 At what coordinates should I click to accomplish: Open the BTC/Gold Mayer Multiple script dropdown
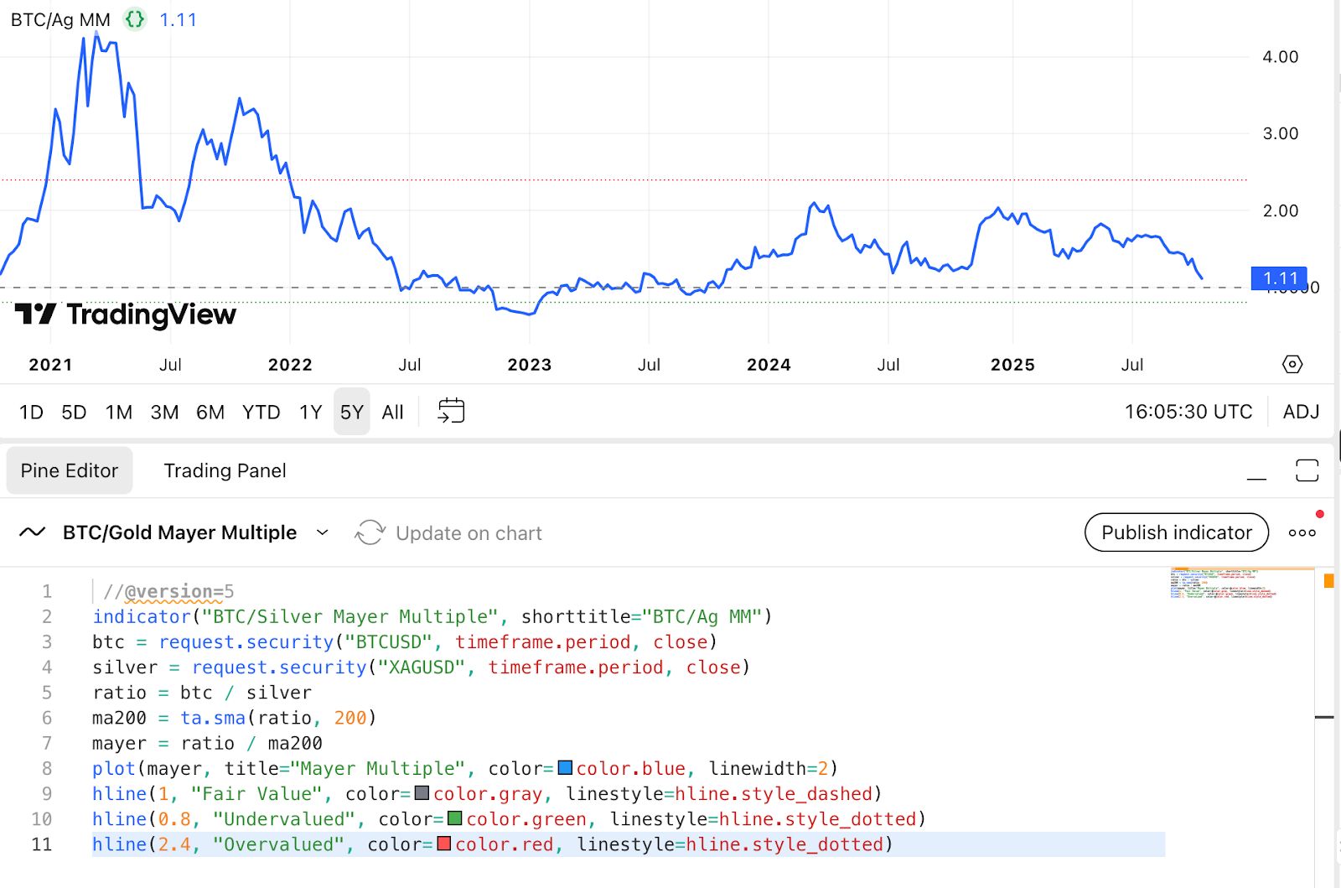tap(322, 532)
